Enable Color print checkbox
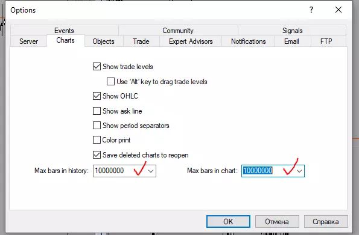This screenshot has width=359, height=235. (97, 139)
